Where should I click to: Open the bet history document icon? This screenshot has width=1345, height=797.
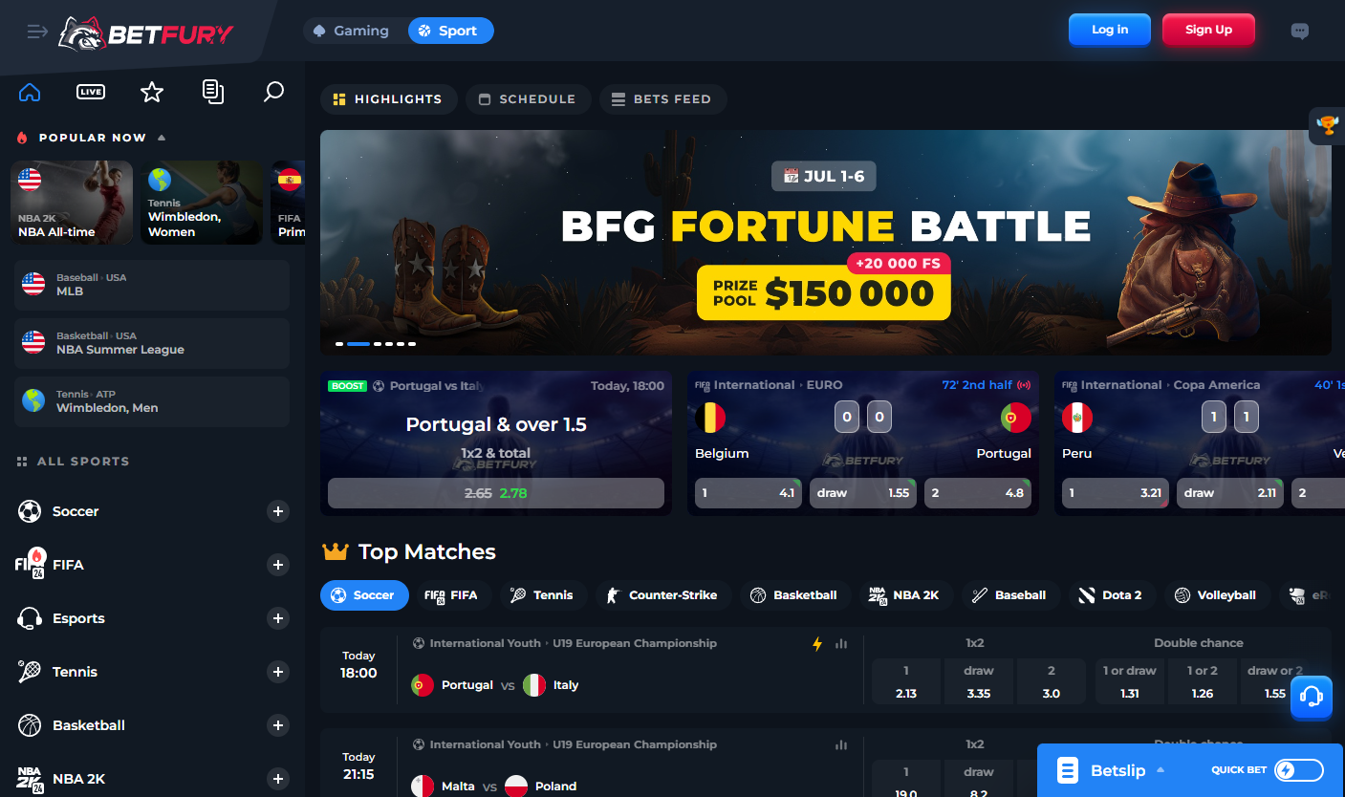point(213,92)
